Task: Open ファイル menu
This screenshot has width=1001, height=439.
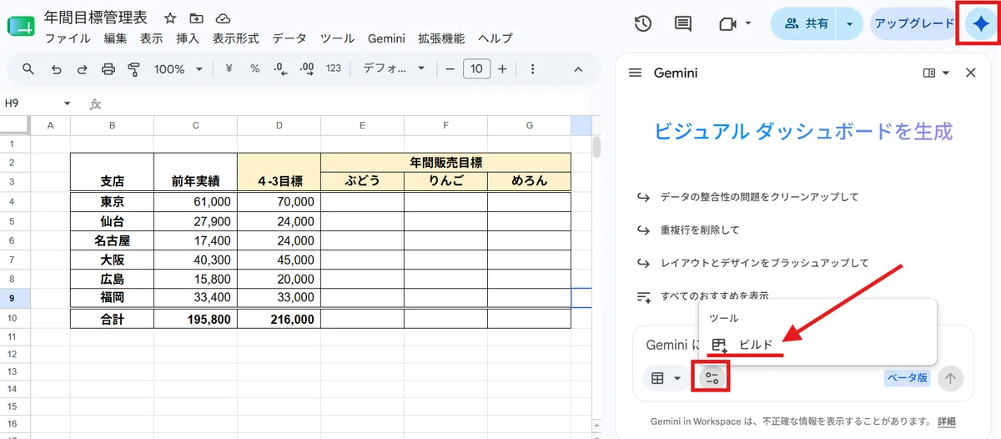Action: click(68, 38)
